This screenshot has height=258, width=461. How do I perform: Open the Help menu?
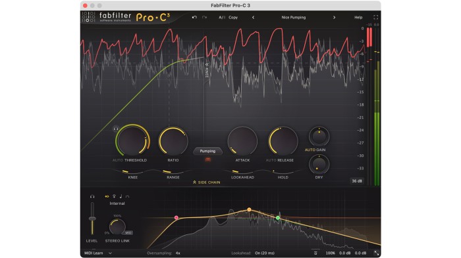point(358,17)
